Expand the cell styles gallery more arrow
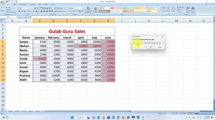215x120 pixels. tap(159, 12)
